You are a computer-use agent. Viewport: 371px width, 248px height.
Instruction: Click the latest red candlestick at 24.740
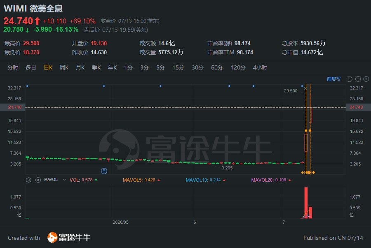(310, 115)
